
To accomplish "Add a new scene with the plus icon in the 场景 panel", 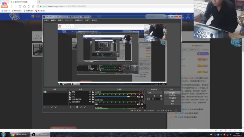I will [45, 107].
